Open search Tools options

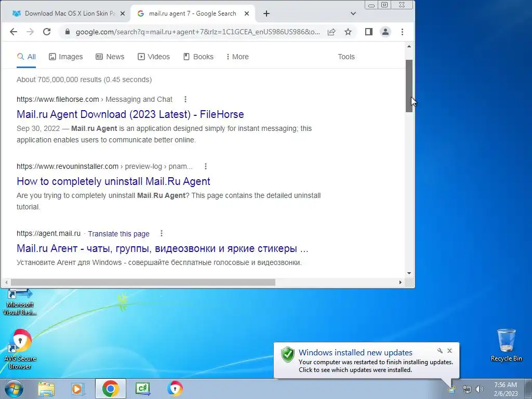pyautogui.click(x=346, y=57)
